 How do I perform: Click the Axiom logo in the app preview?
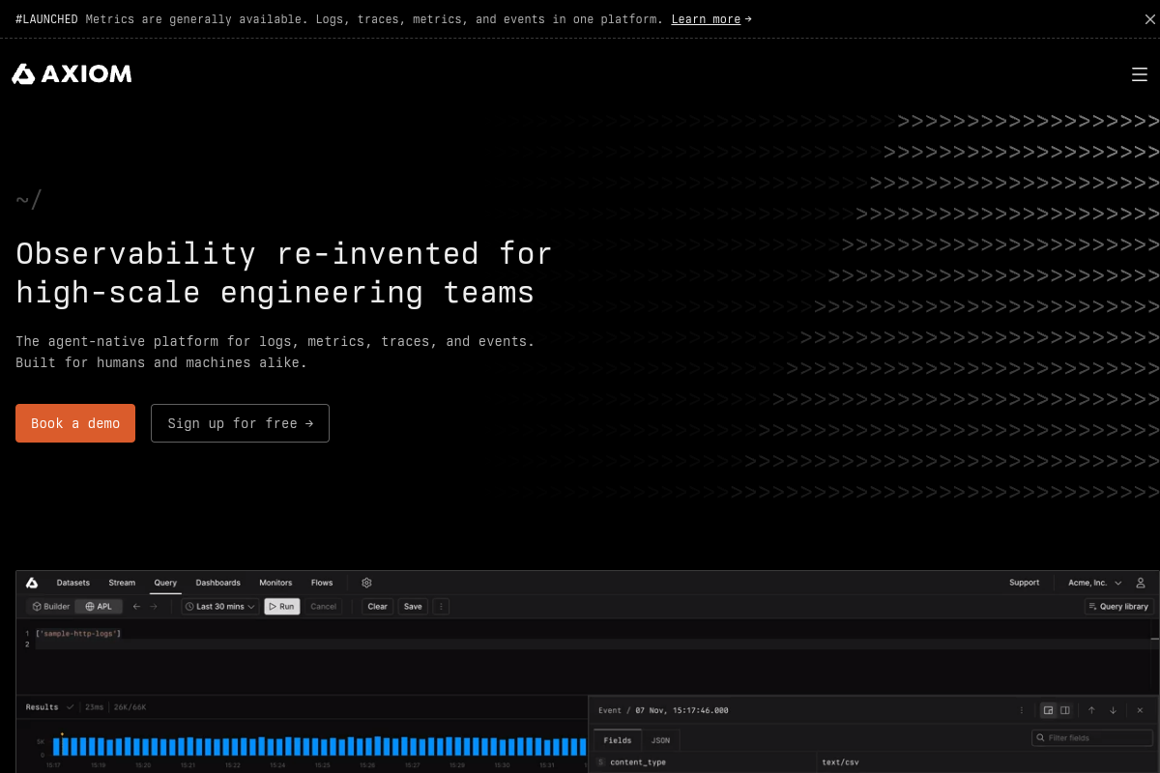32,583
